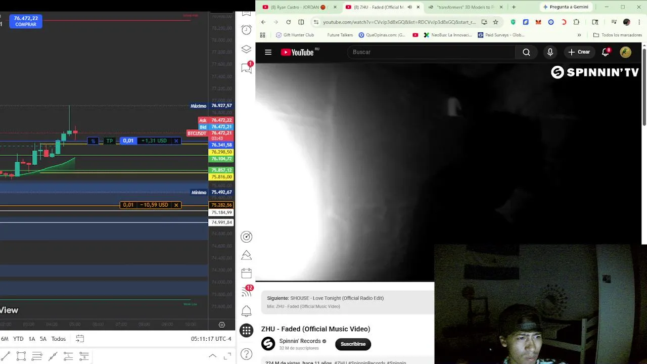Screen dimensions: 647x364
Task: Select the diagonal multi-point line tool
Action: tap(53, 356)
